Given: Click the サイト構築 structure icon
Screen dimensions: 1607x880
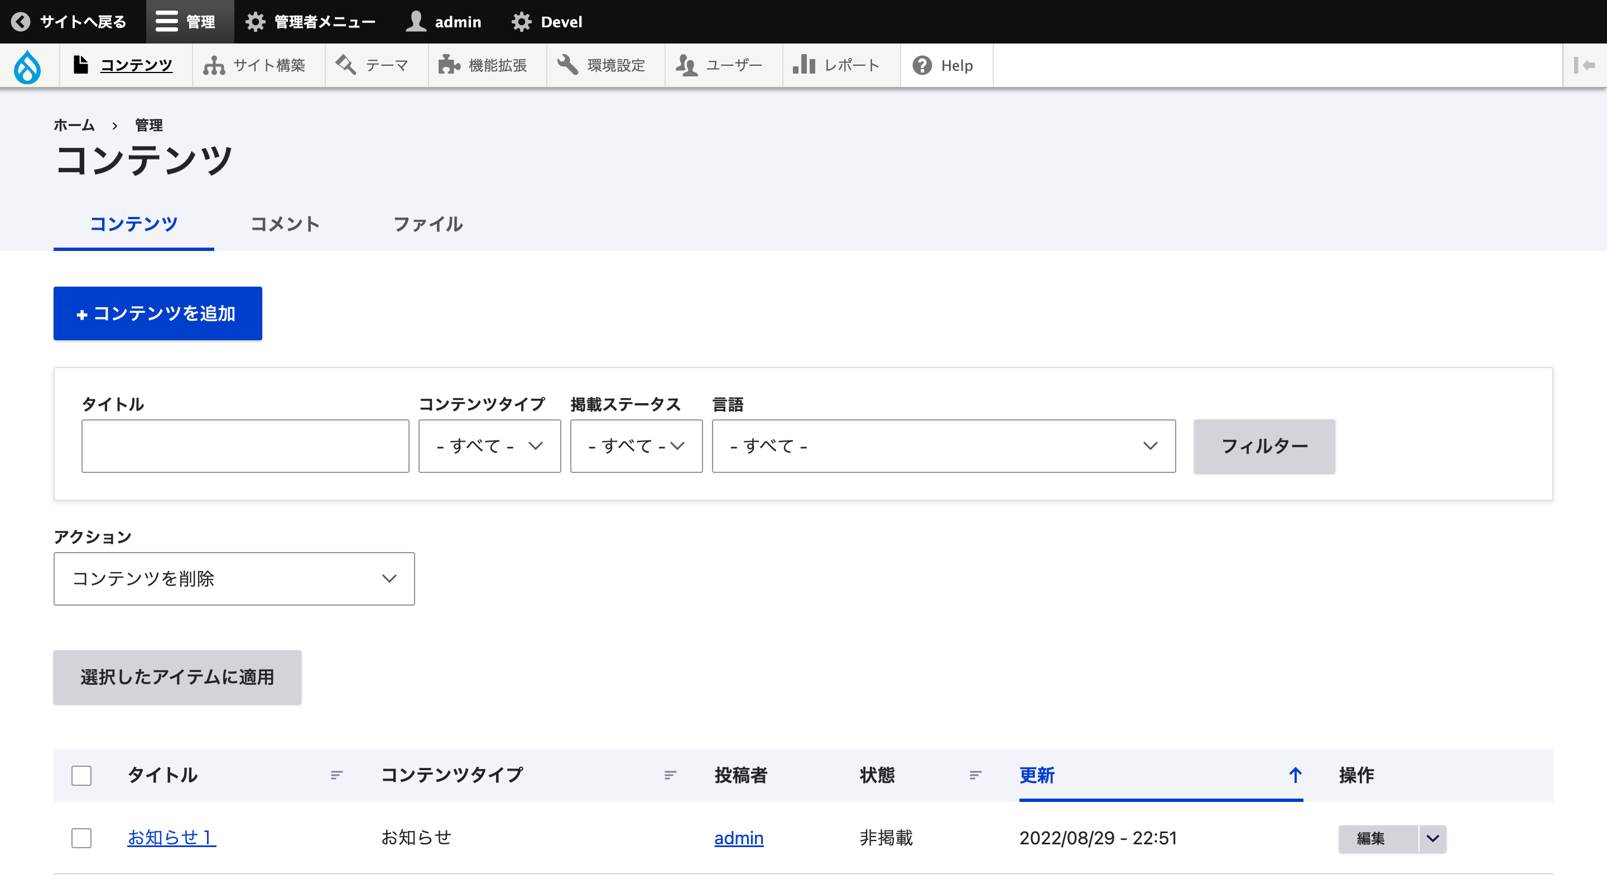Looking at the screenshot, I should tap(213, 65).
